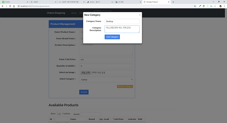Viewport: 227px width, 123px height.
Task: Click the Submit button
Action: (x=84, y=92)
